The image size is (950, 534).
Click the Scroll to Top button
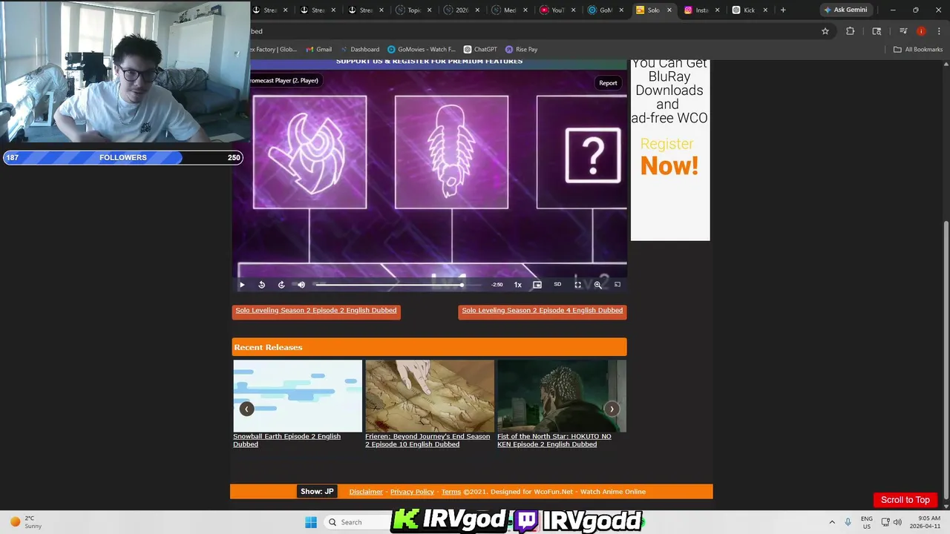click(x=905, y=500)
